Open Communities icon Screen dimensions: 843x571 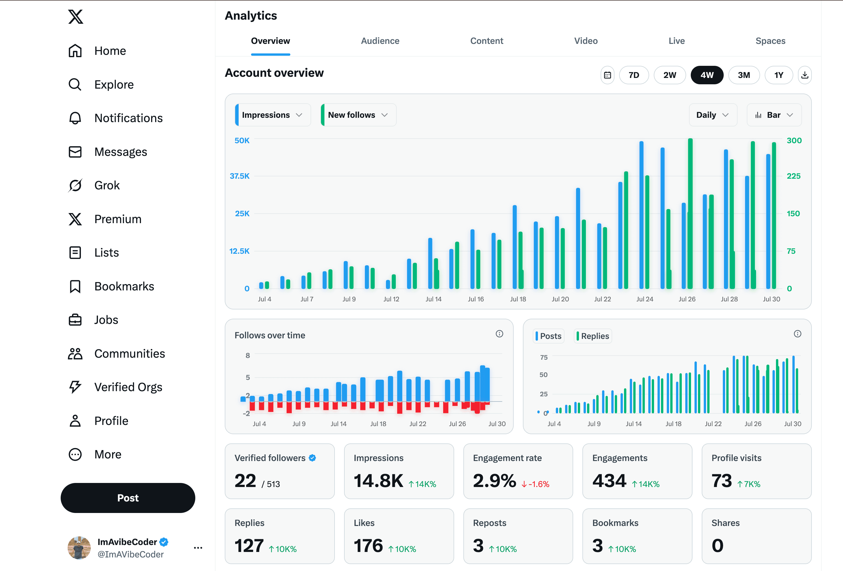(75, 353)
